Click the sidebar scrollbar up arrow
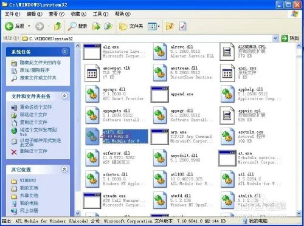 pos(78,46)
